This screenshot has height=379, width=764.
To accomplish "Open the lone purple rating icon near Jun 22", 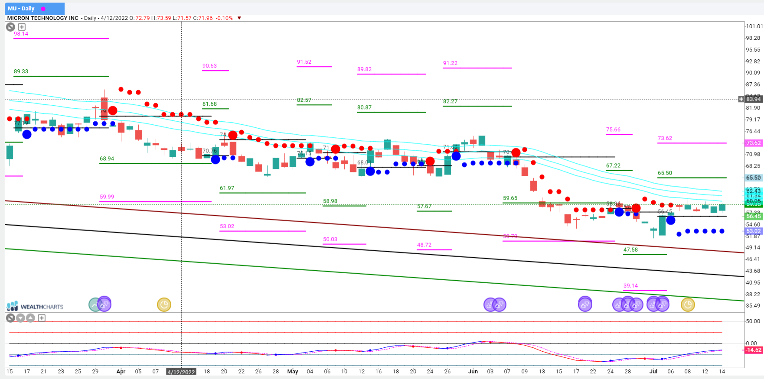I will [x=585, y=304].
